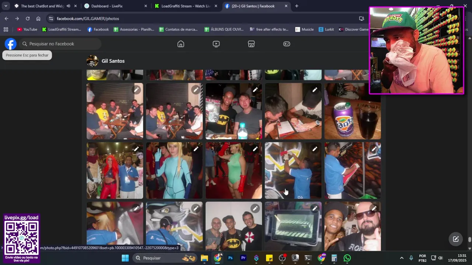472x265 pixels.
Task: Open the bearded man with sunglasses photo
Action: coord(353,226)
